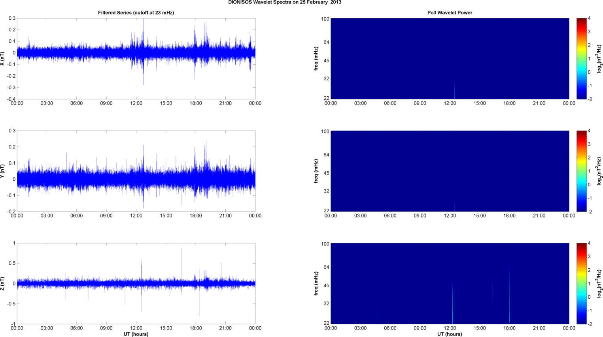
Task: Click inside the X component time series plot
Action: (x=136, y=58)
